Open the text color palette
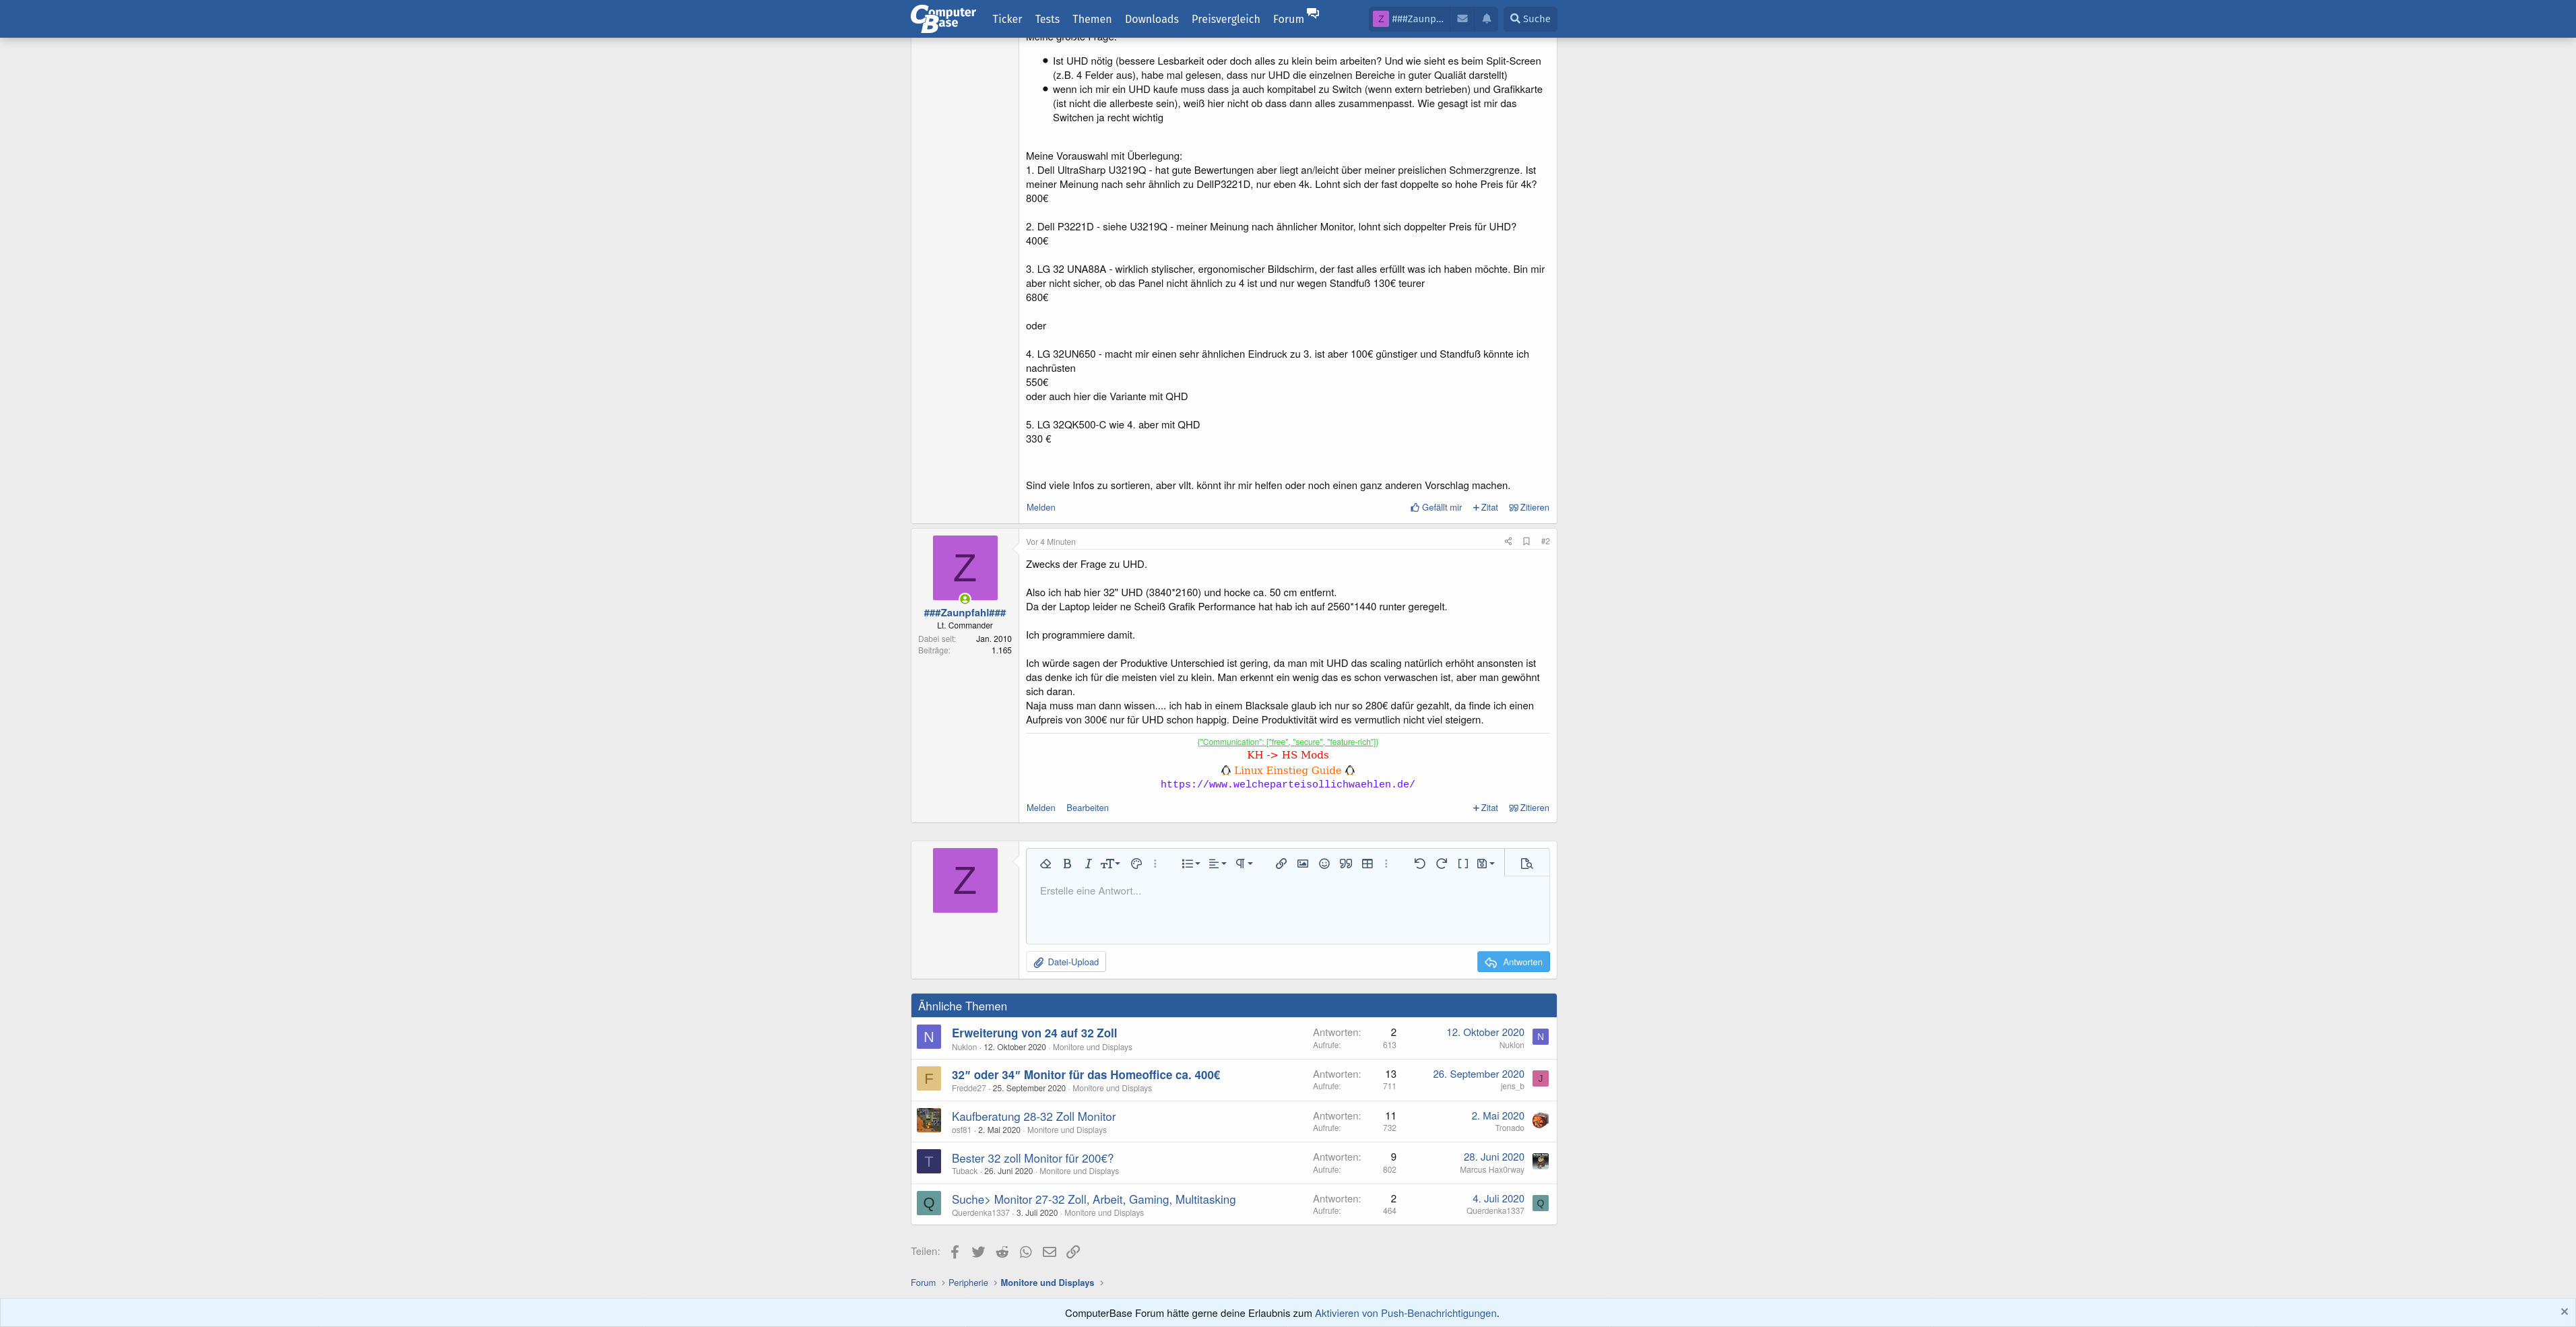Image resolution: width=2576 pixels, height=1327 pixels. pyautogui.click(x=1136, y=864)
